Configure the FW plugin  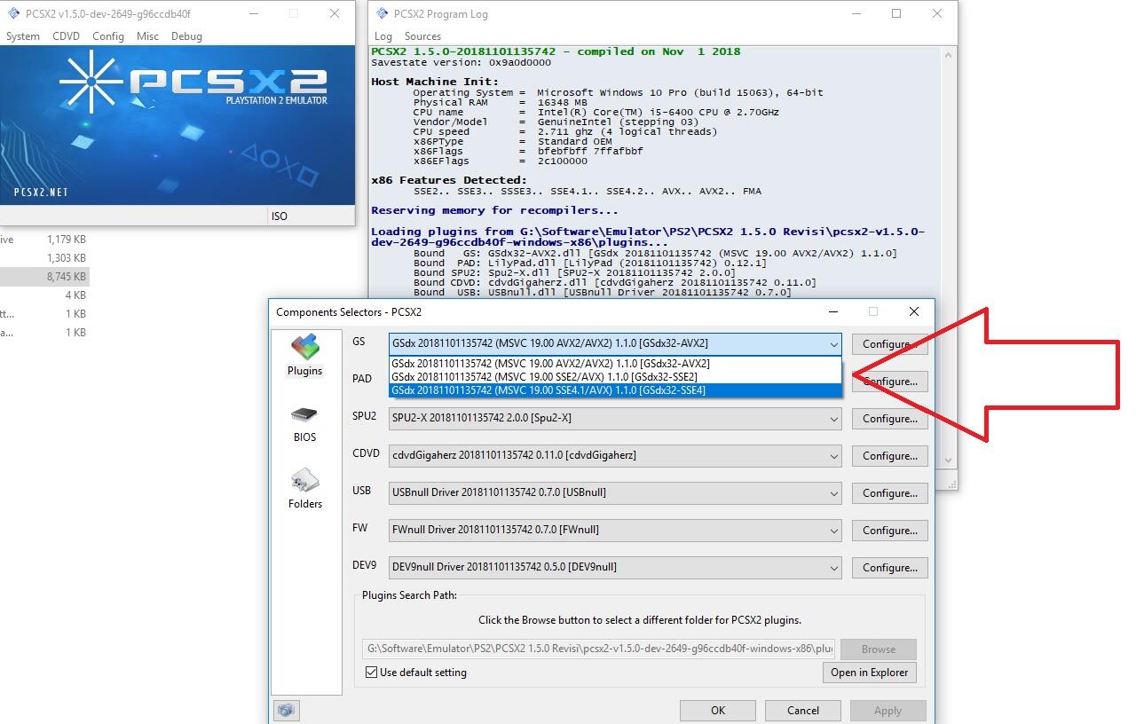890,531
